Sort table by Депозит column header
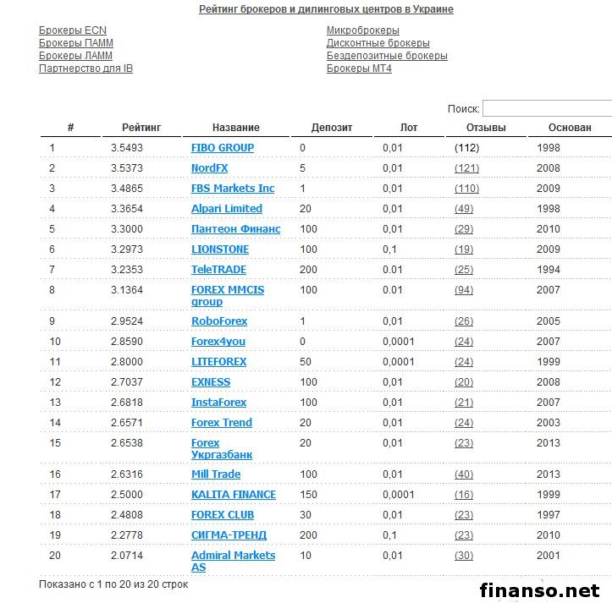612x614 pixels. point(331,128)
